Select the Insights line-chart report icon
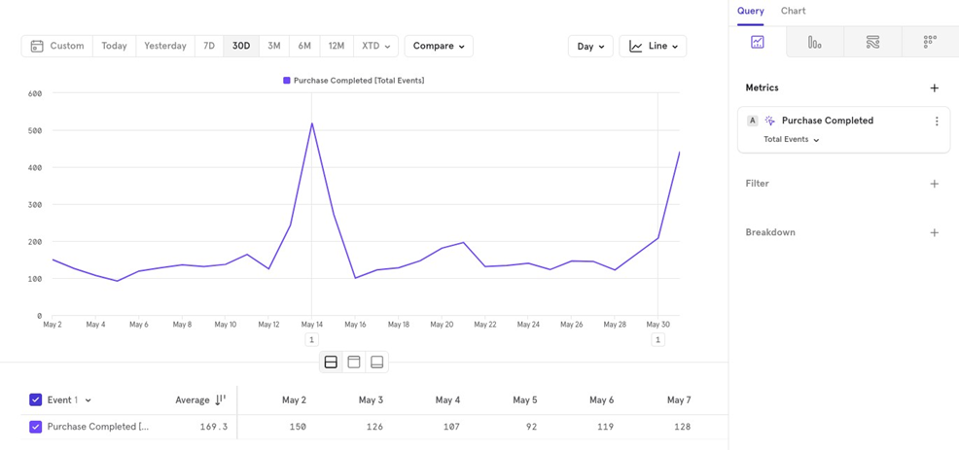Image resolution: width=959 pixels, height=450 pixels. tap(757, 42)
